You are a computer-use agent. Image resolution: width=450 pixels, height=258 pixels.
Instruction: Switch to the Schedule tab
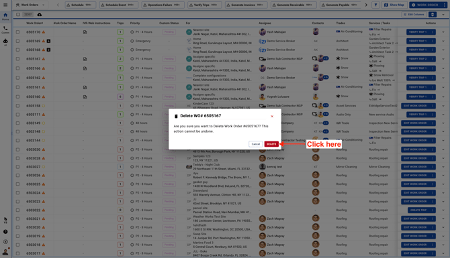tap(81, 5)
